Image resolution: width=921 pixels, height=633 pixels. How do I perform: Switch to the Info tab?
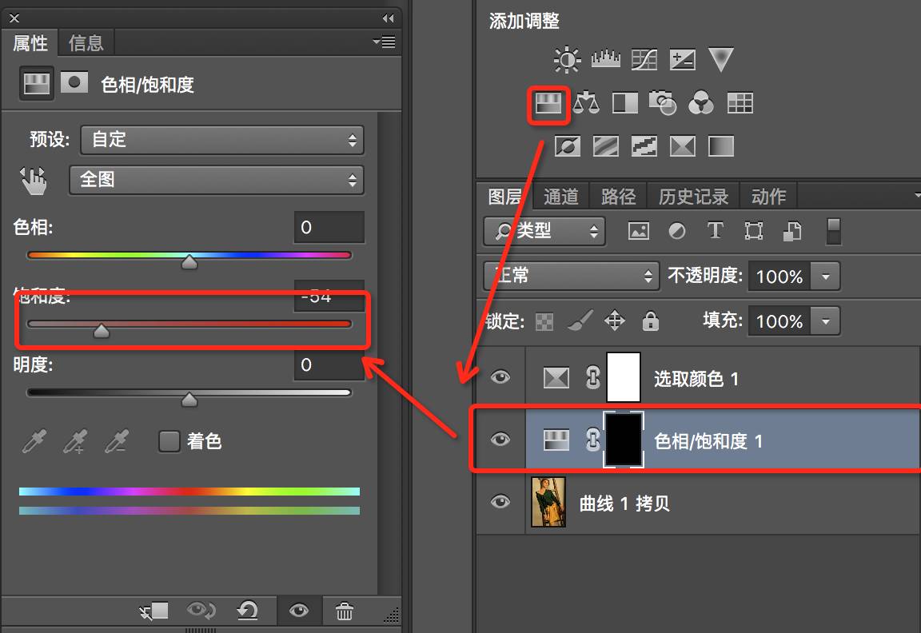(x=86, y=43)
